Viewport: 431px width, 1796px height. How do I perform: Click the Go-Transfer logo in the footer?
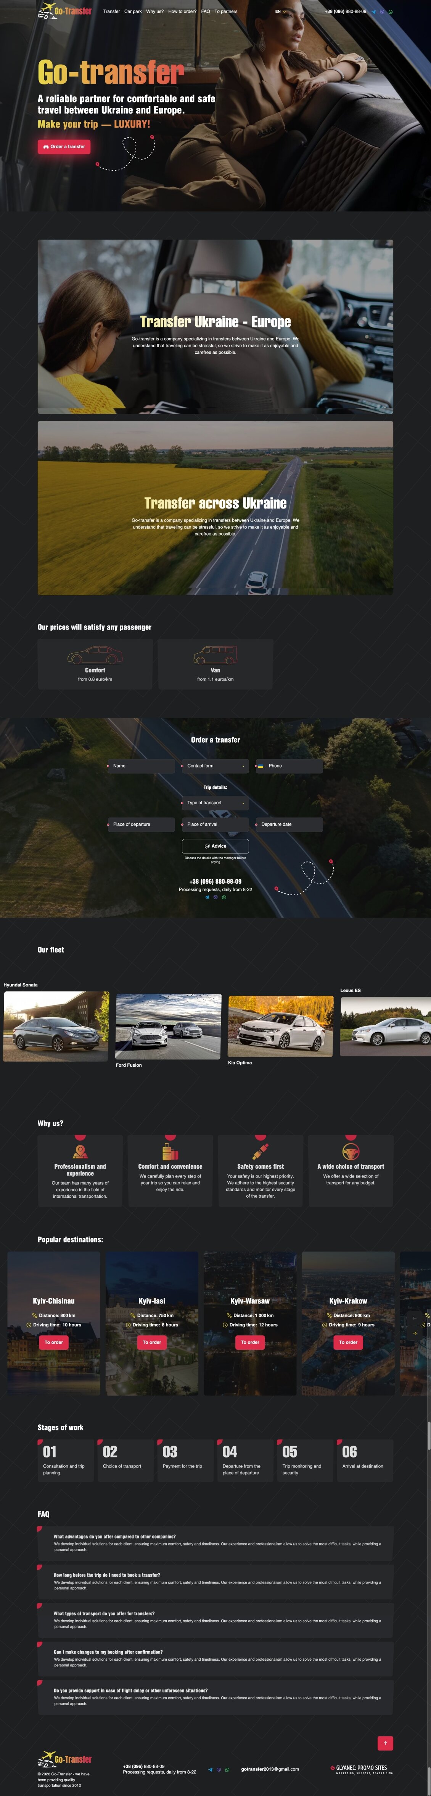tap(65, 1759)
